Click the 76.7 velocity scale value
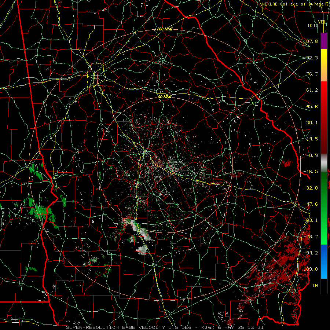330x330 pixels. pyautogui.click(x=312, y=74)
